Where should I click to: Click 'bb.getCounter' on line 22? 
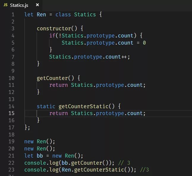pyautogui.click(x=82, y=163)
